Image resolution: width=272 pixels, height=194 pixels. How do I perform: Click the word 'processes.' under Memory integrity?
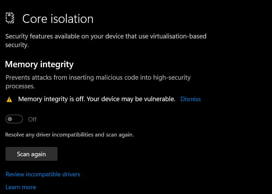pyautogui.click(x=20, y=86)
